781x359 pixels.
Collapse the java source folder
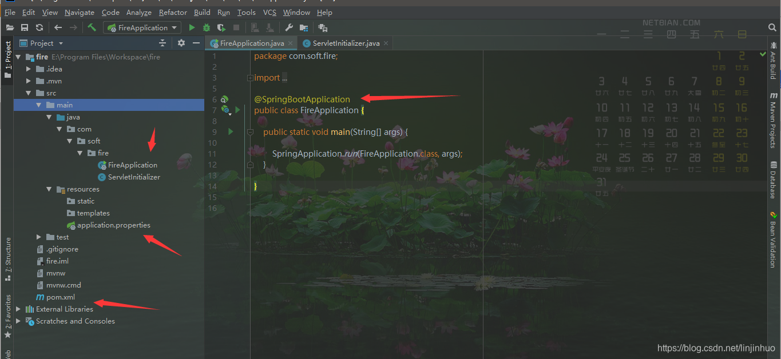[x=49, y=117]
